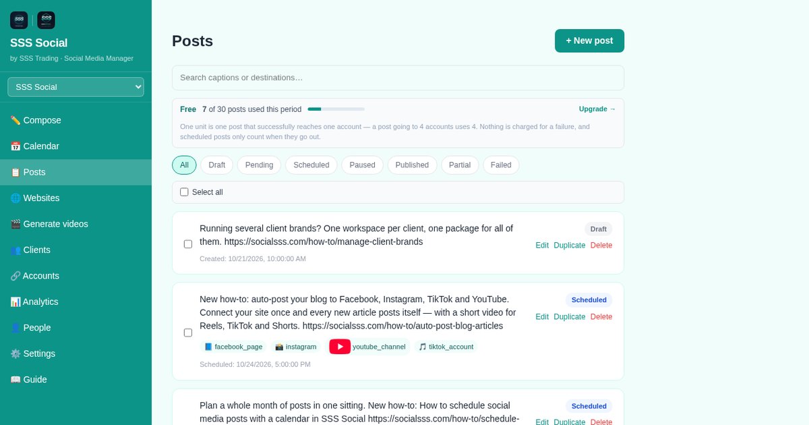This screenshot has height=425, width=809.
Task: Edit the client brands draft post
Action: (542, 246)
